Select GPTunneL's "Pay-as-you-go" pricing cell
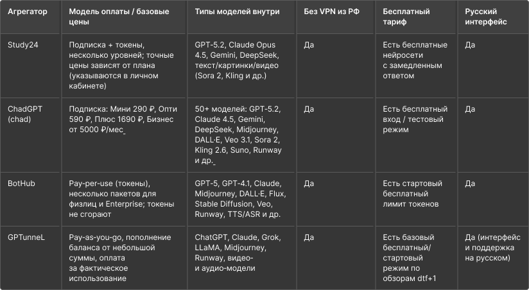 115,258
